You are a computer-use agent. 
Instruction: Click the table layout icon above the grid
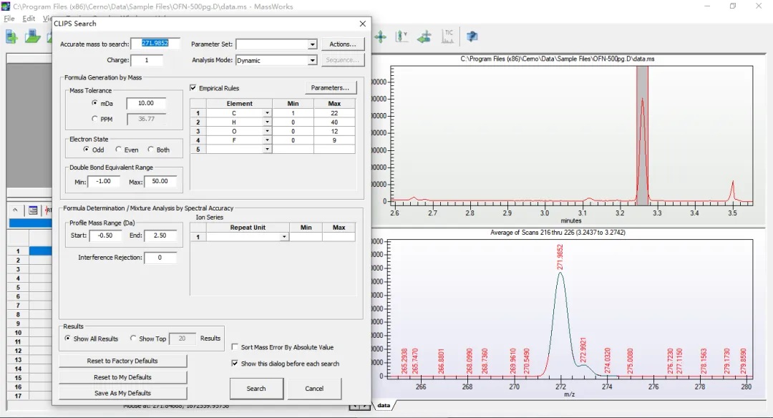[x=33, y=210]
